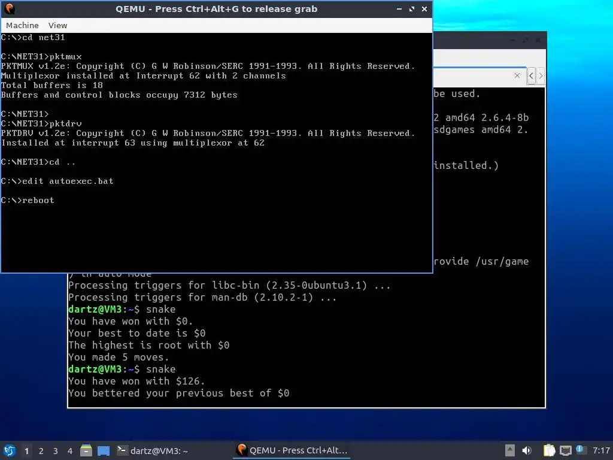Image resolution: width=613 pixels, height=460 pixels.
Task: Open the Machine menu in QEMU
Action: point(22,25)
